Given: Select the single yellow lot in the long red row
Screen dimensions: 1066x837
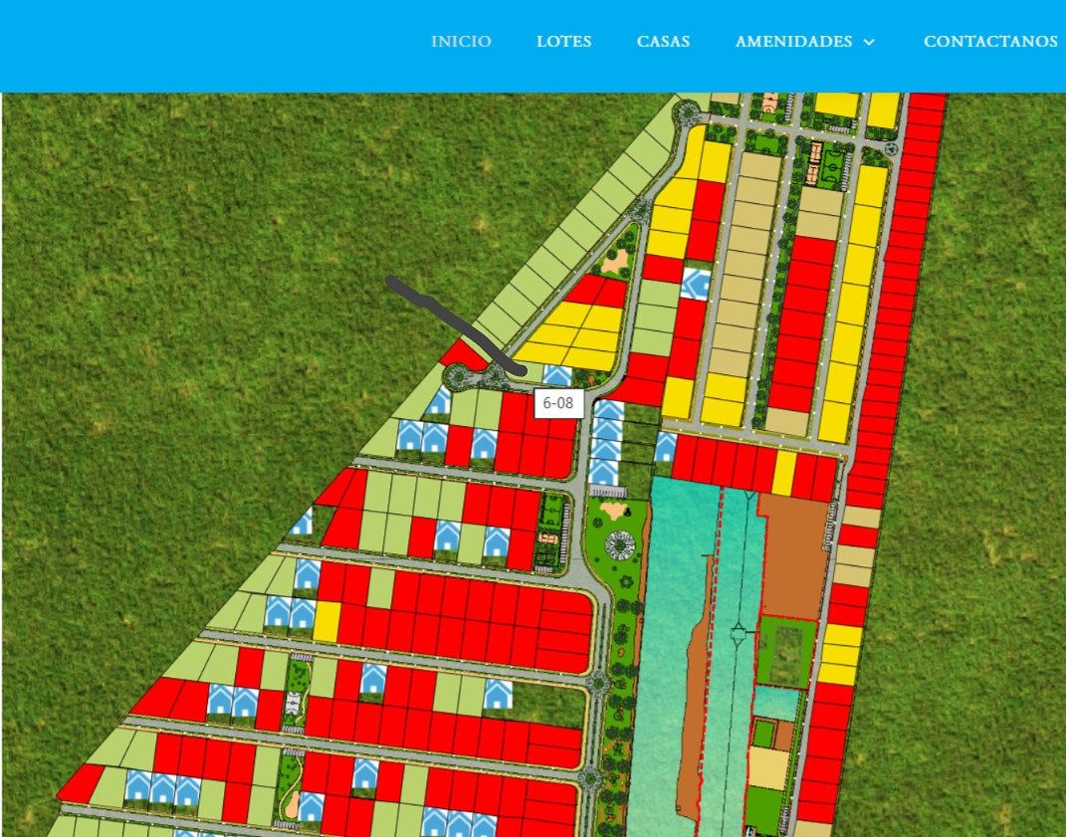Looking at the screenshot, I should 784,473.
